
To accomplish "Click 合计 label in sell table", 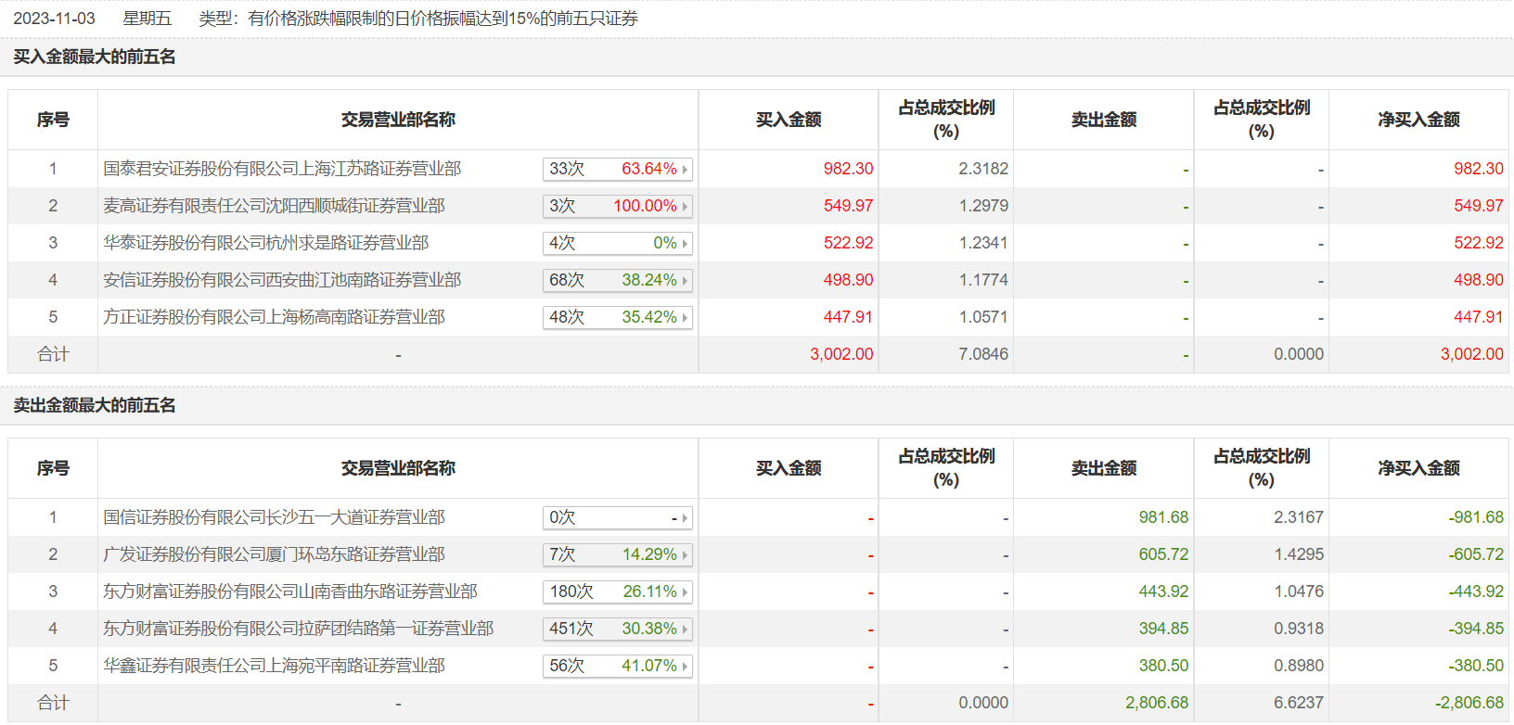I will point(53,703).
